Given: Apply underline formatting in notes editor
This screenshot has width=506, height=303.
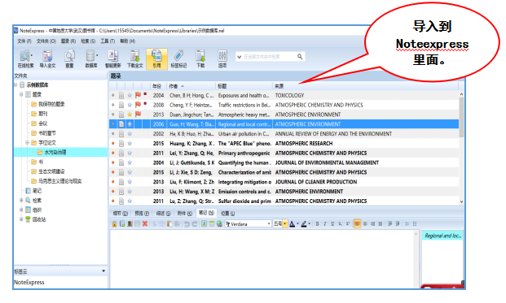Looking at the screenshot, I should tap(332, 224).
